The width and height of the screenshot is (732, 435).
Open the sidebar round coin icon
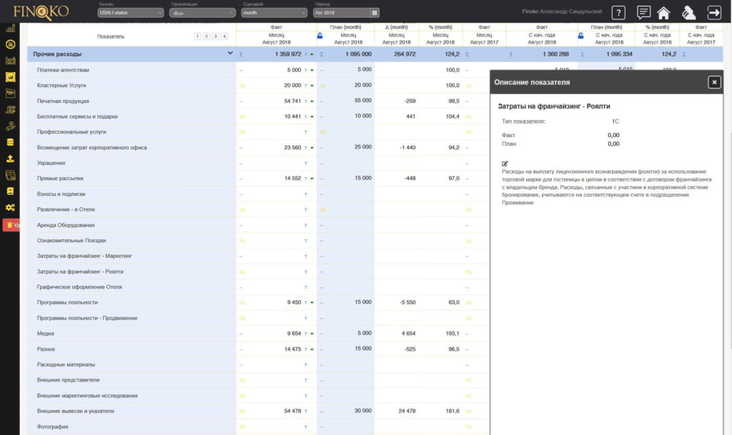click(10, 44)
